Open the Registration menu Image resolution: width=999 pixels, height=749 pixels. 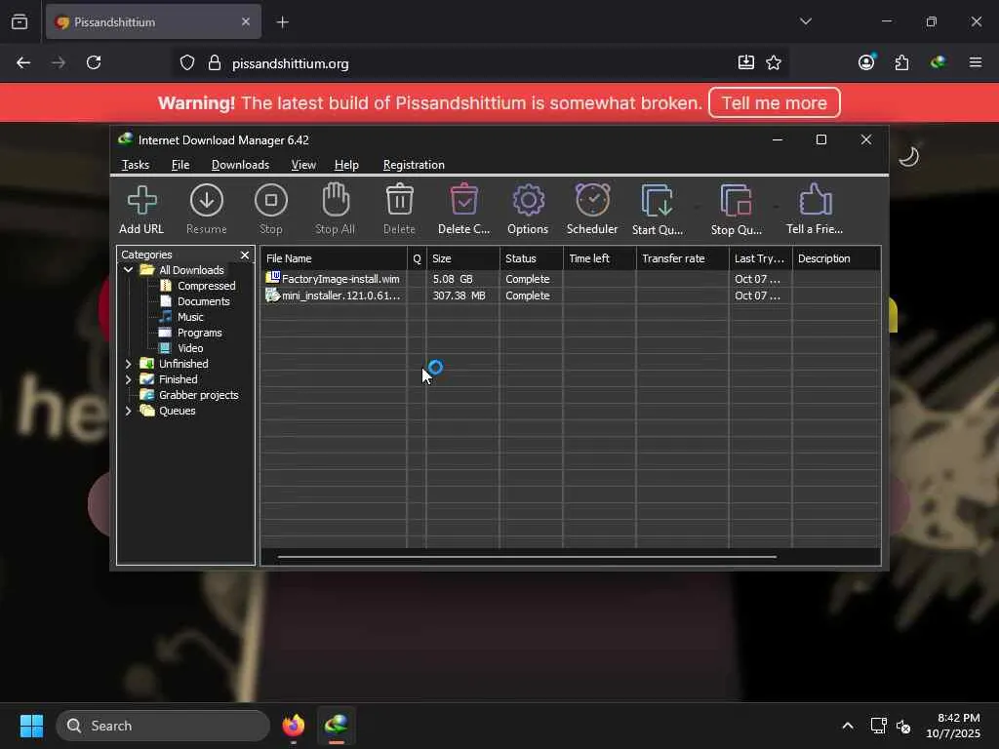tap(414, 165)
